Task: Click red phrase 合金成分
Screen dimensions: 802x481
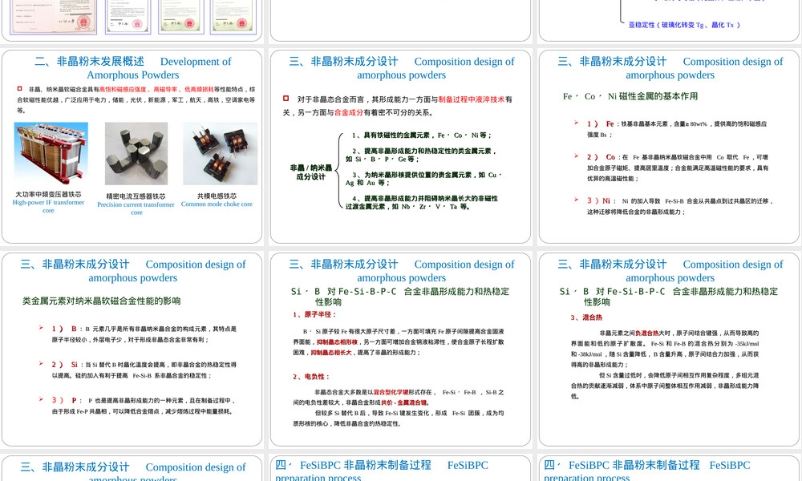Action: pyautogui.click(x=349, y=112)
